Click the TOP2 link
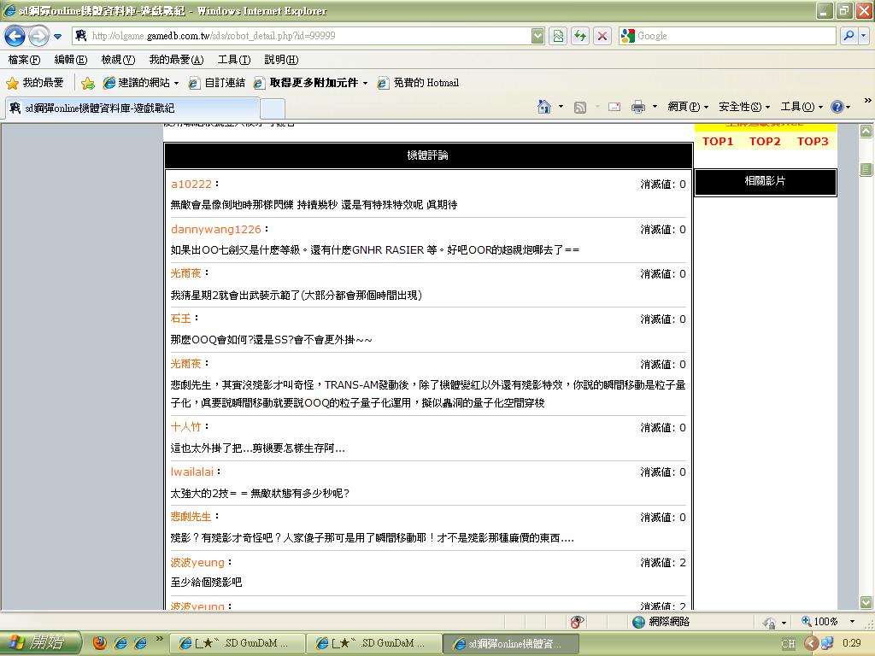The image size is (875, 656). 765,142
